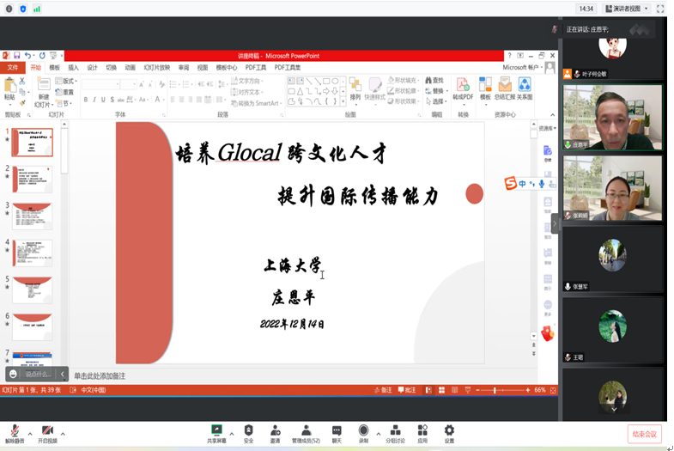This screenshot has width=674, height=451.
Task: Click the 文件 file button in PowerPoint
Action: [13, 67]
